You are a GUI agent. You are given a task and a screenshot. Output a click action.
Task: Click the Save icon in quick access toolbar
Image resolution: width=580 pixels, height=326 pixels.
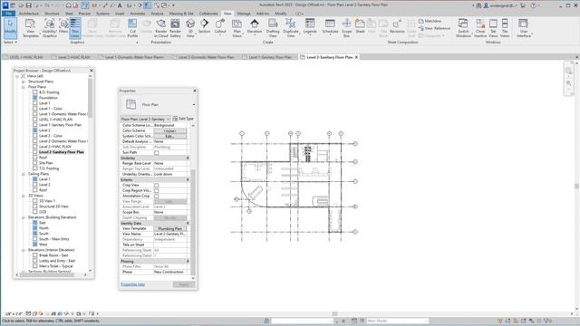(28, 5)
